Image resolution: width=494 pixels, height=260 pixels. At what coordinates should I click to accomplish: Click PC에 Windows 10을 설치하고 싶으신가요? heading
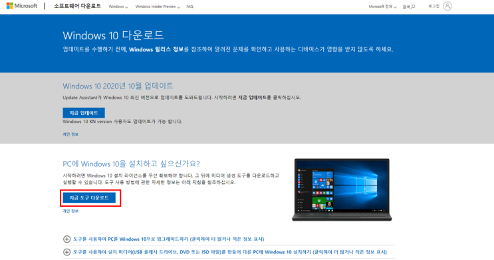pos(131,164)
